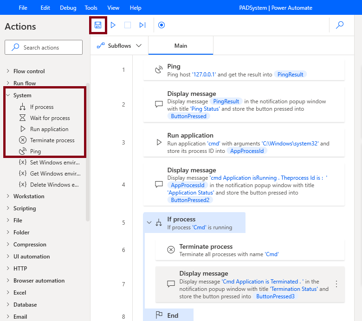Start the recorder icon

[162, 25]
